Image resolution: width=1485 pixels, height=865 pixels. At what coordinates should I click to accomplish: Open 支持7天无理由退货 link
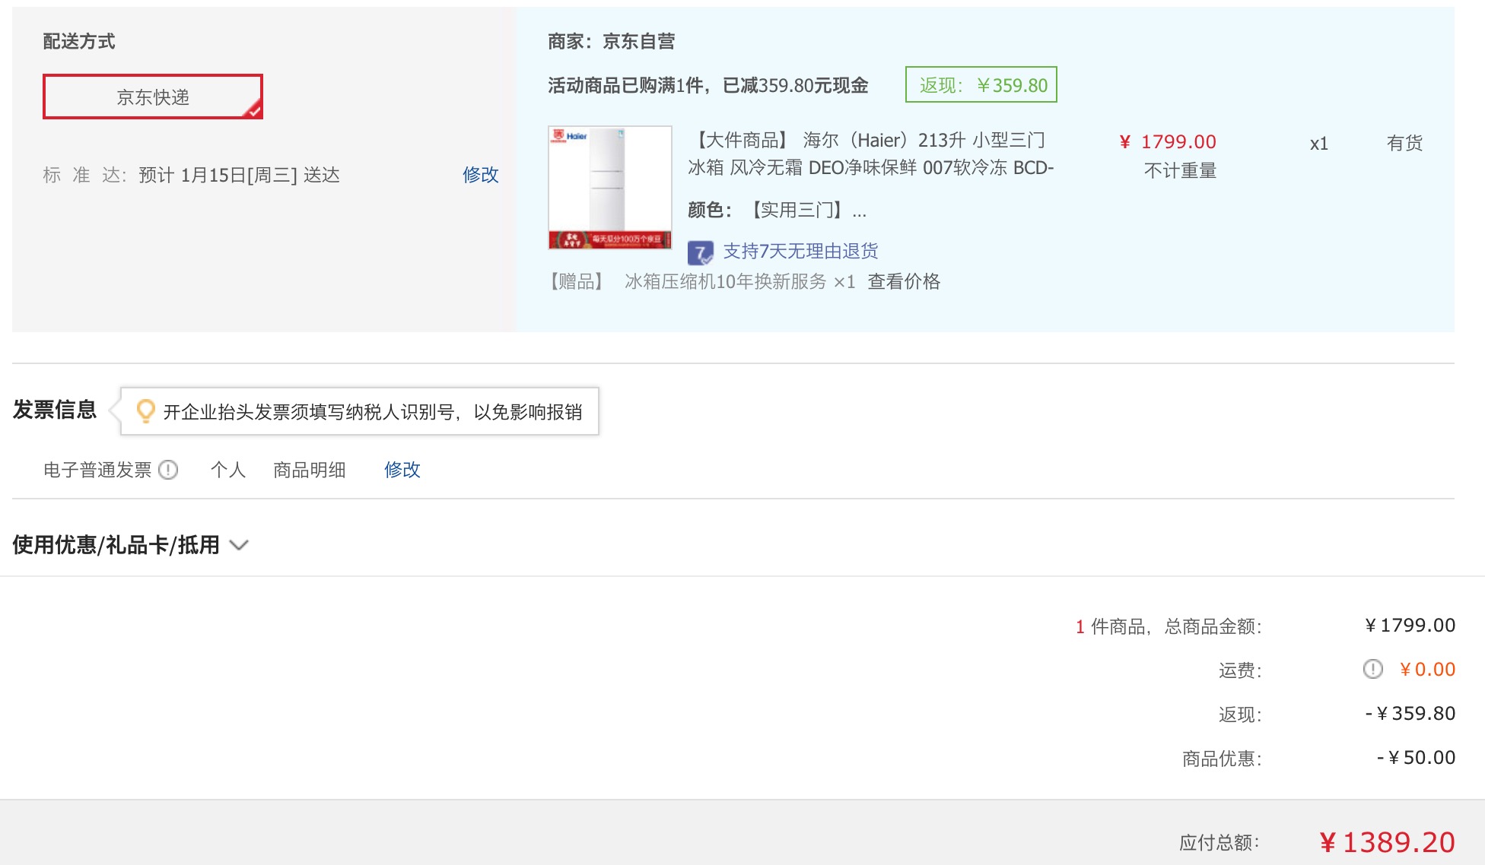[800, 251]
